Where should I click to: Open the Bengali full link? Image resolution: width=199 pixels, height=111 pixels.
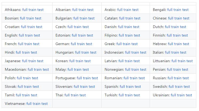pos(170,10)
